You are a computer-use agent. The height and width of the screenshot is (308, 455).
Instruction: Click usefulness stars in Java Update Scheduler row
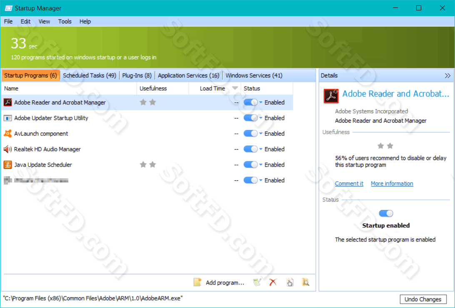coord(148,165)
